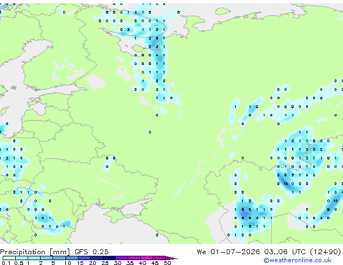Image resolution: width=343 pixels, height=265 pixels.
Task: Select the 40–45 mm magenta legend swatch
Action: coord(147,258)
